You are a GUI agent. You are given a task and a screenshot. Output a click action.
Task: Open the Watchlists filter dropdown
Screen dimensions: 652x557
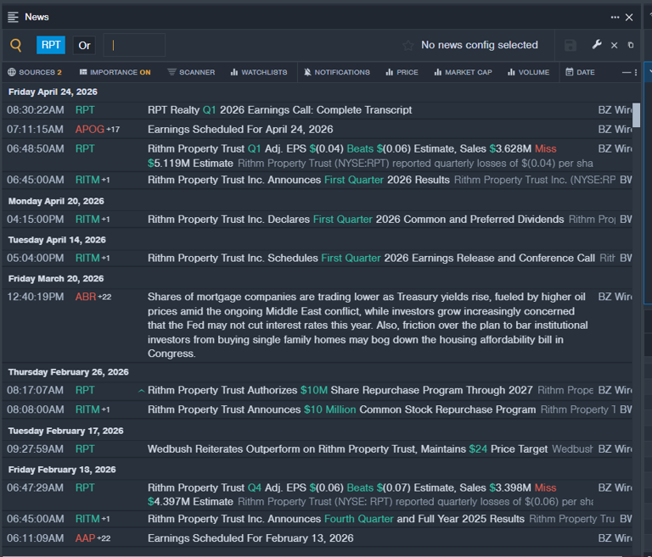click(x=259, y=72)
